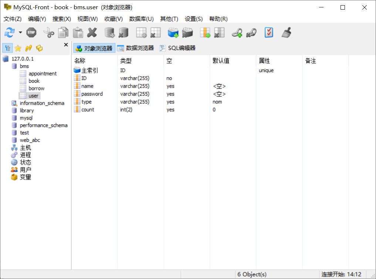The height and width of the screenshot is (279, 376).
Task: Click the Refresh toolbar icon
Action: coord(10,33)
